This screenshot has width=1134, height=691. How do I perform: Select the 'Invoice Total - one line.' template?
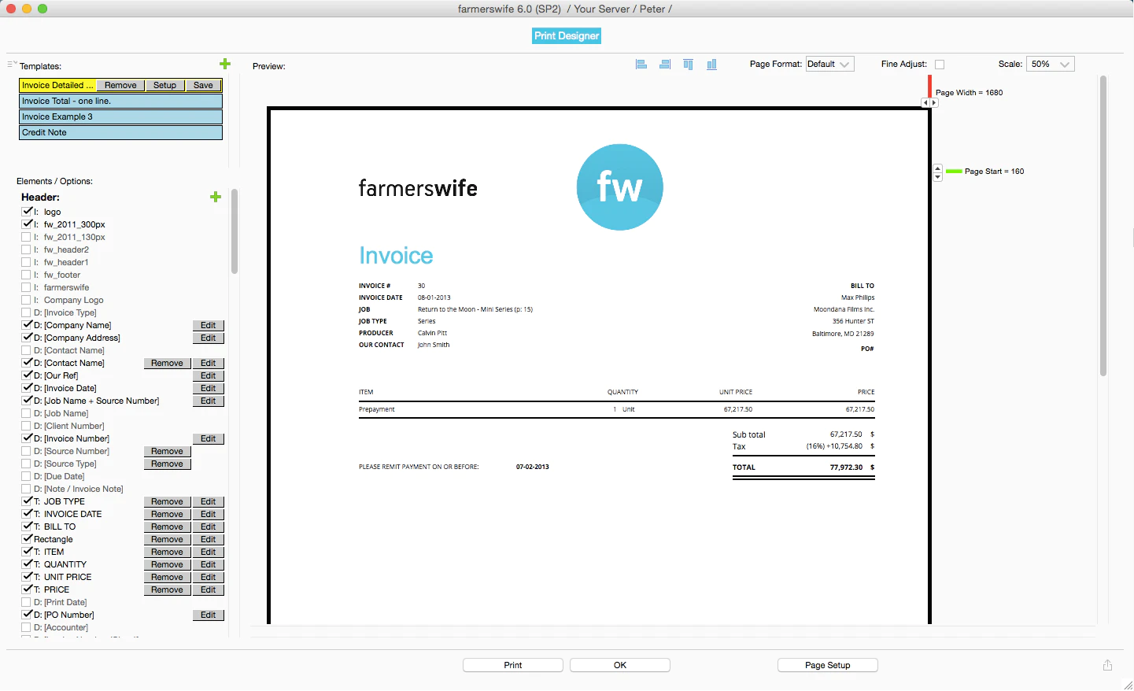120,101
